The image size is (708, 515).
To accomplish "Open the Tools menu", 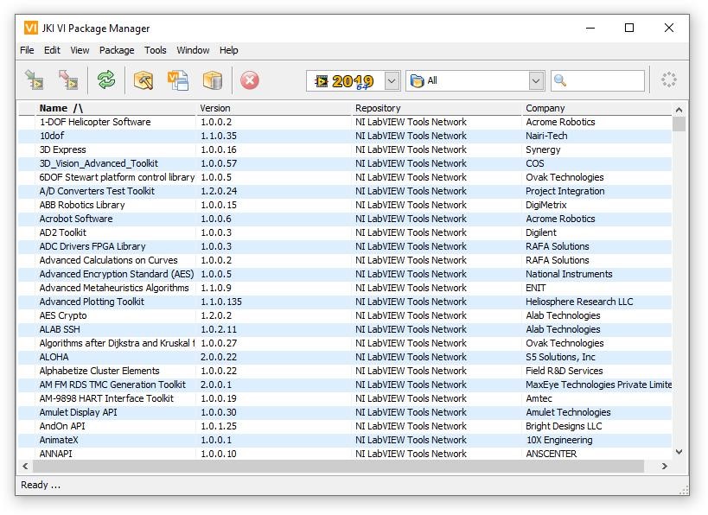I will pyautogui.click(x=156, y=50).
